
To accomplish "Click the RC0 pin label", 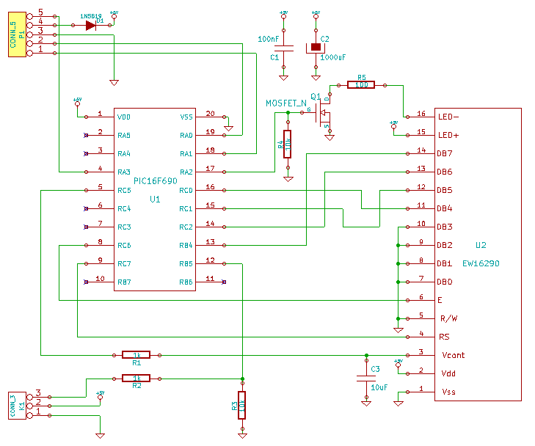I will point(186,190).
